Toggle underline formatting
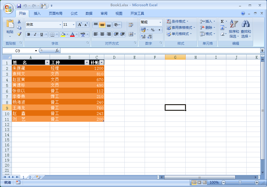Viewport: 267px width, 187px height. (41, 34)
